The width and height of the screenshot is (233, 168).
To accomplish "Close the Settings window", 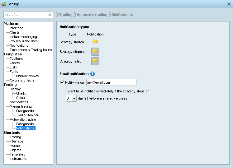I will (229, 4).
